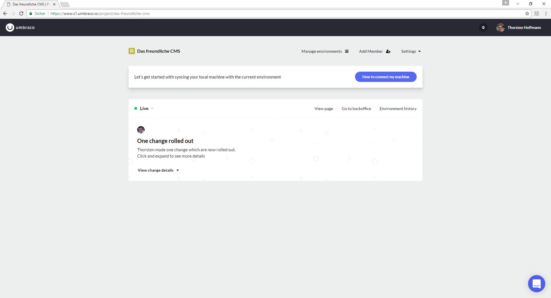Click the browser address bar URL
This screenshot has width=551, height=298.
pos(100,13)
